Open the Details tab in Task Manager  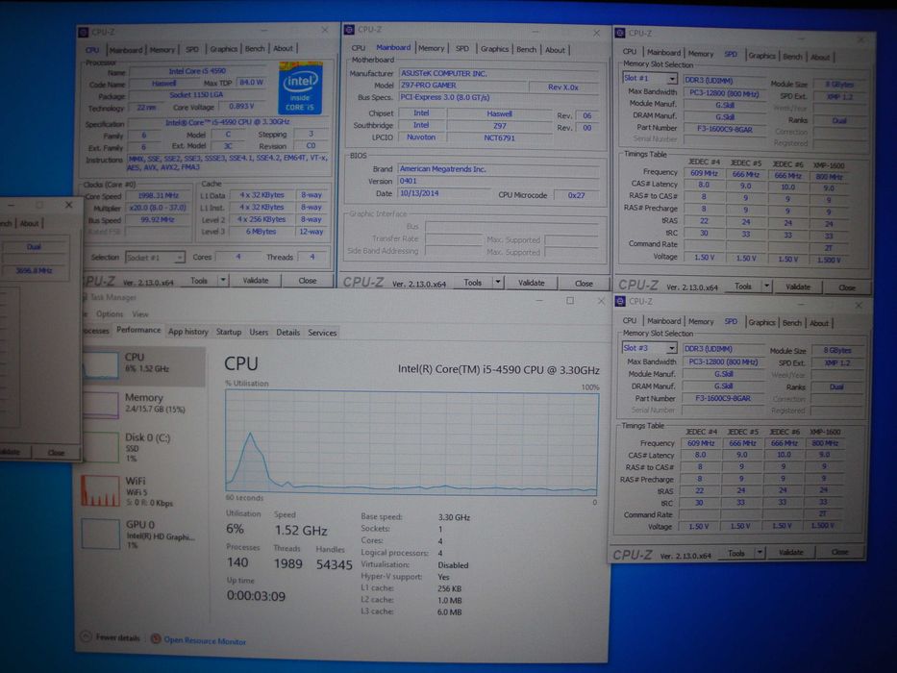coord(287,333)
